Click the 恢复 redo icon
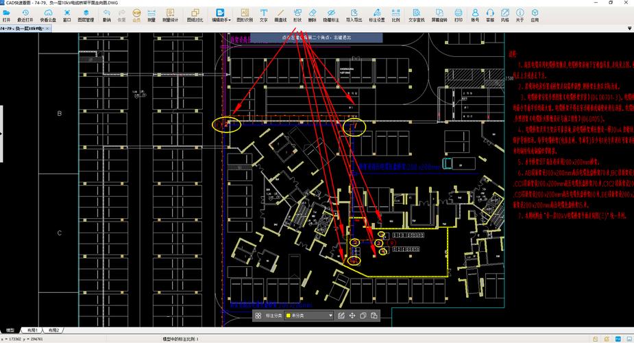 [122, 15]
